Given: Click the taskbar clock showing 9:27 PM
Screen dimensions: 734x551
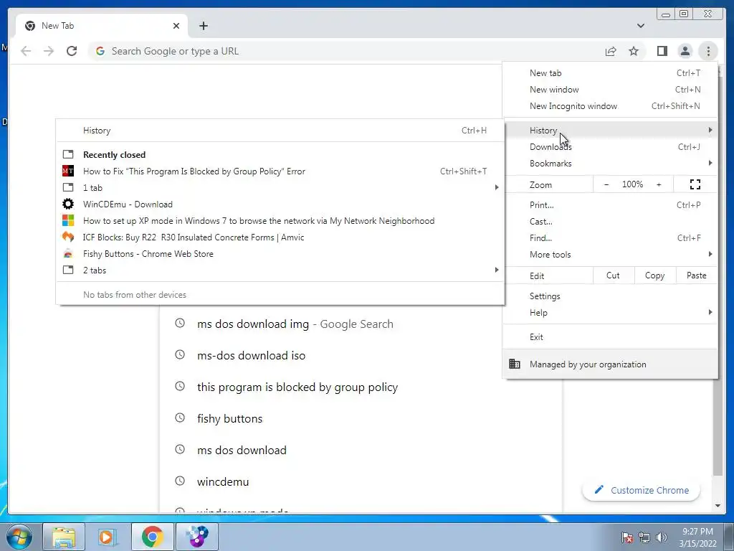Looking at the screenshot, I should [697, 537].
